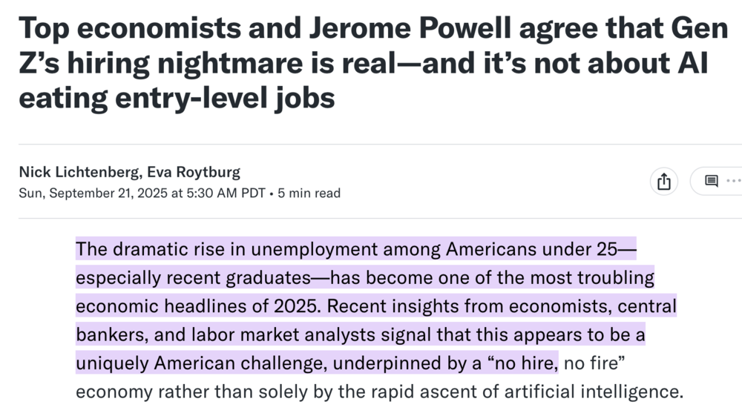Open the comments speech-bubble icon
The image size is (742, 413).
click(x=711, y=181)
